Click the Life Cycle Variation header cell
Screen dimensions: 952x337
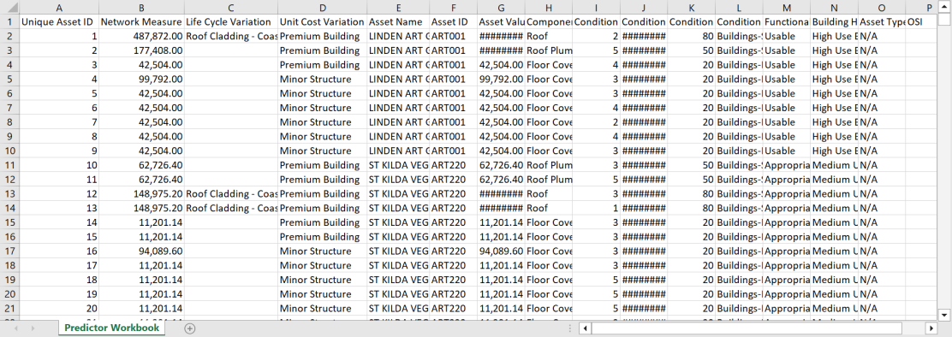230,21
